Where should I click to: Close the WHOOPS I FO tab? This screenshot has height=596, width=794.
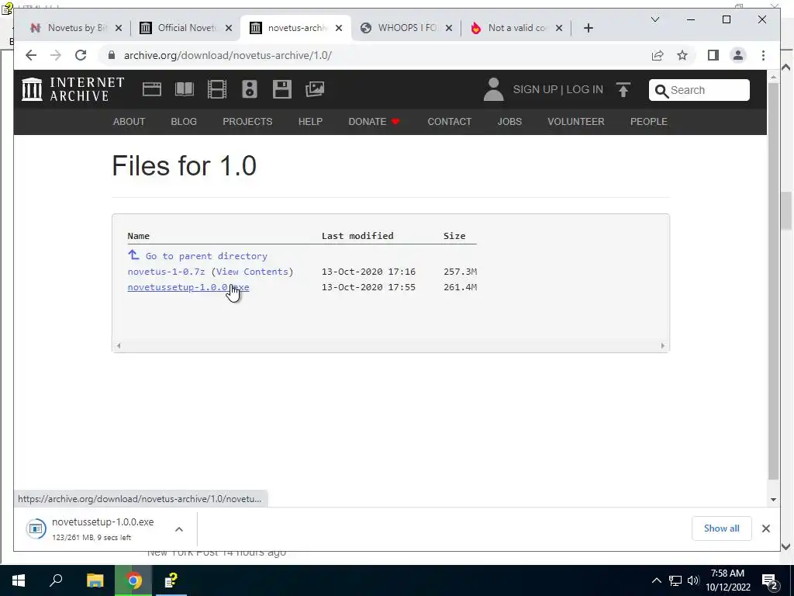click(x=449, y=28)
